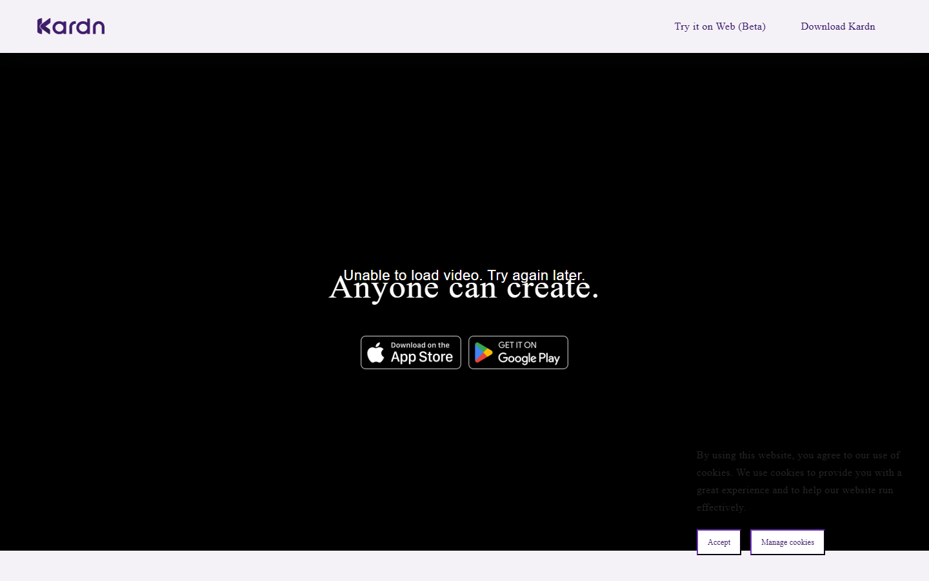Click the "GET IT ON" badge caption
The image size is (929, 581).
pos(517,345)
